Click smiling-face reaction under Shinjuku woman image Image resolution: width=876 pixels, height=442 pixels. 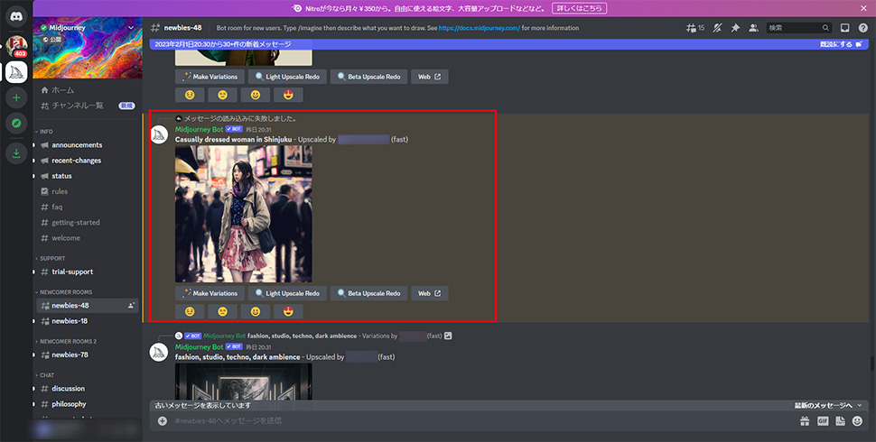coord(256,311)
